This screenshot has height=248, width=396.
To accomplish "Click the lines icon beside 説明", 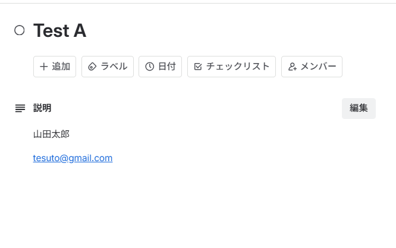I will click(20, 108).
